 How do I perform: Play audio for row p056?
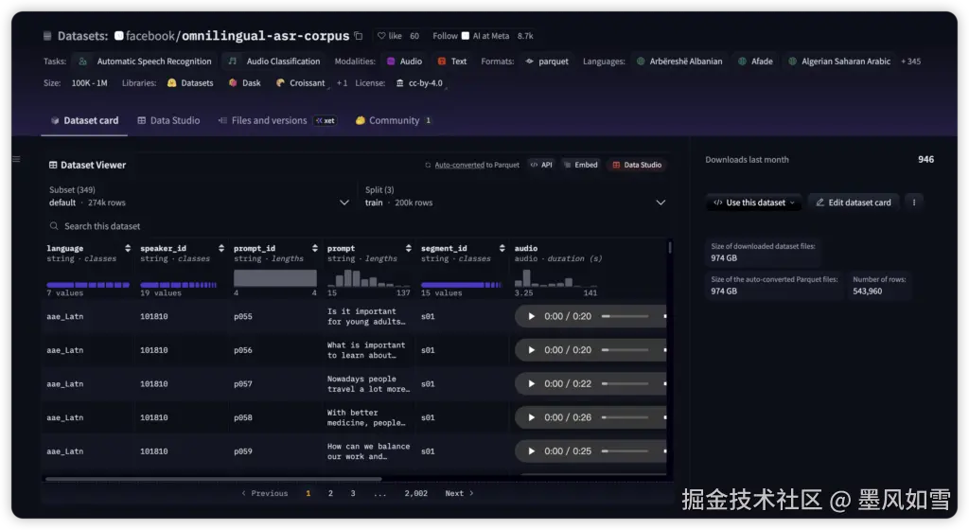[x=531, y=350]
